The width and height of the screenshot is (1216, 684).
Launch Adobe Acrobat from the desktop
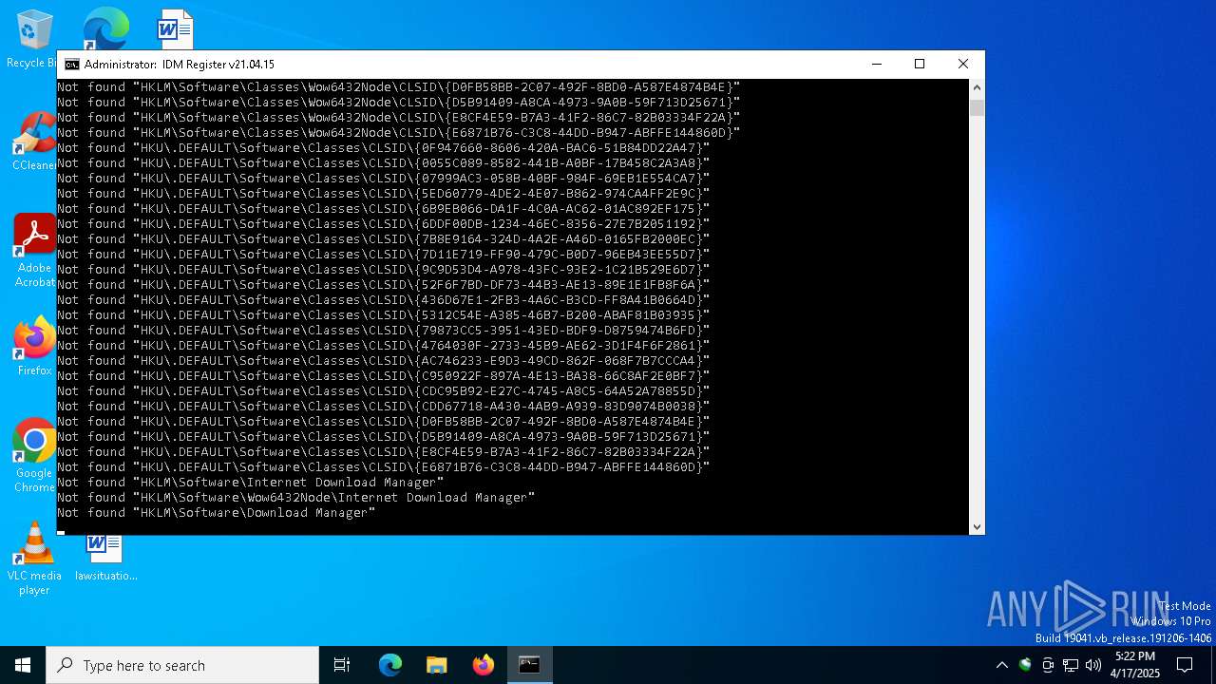pos(33,249)
